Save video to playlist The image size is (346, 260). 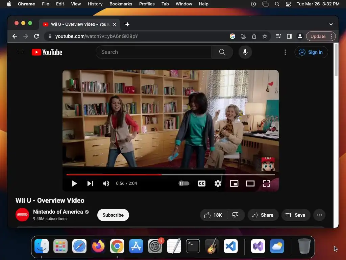pyautogui.click(x=295, y=215)
